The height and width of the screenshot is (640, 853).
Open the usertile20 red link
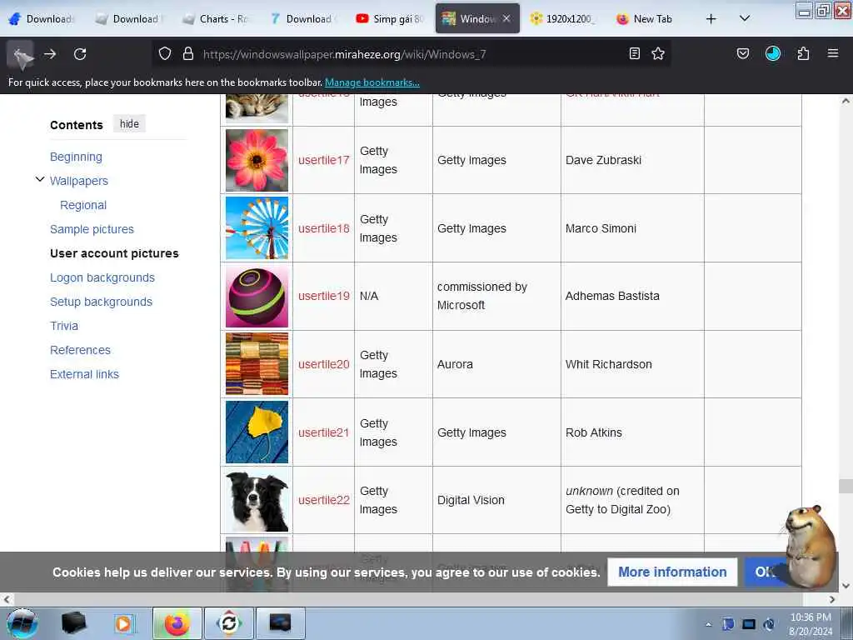(324, 364)
